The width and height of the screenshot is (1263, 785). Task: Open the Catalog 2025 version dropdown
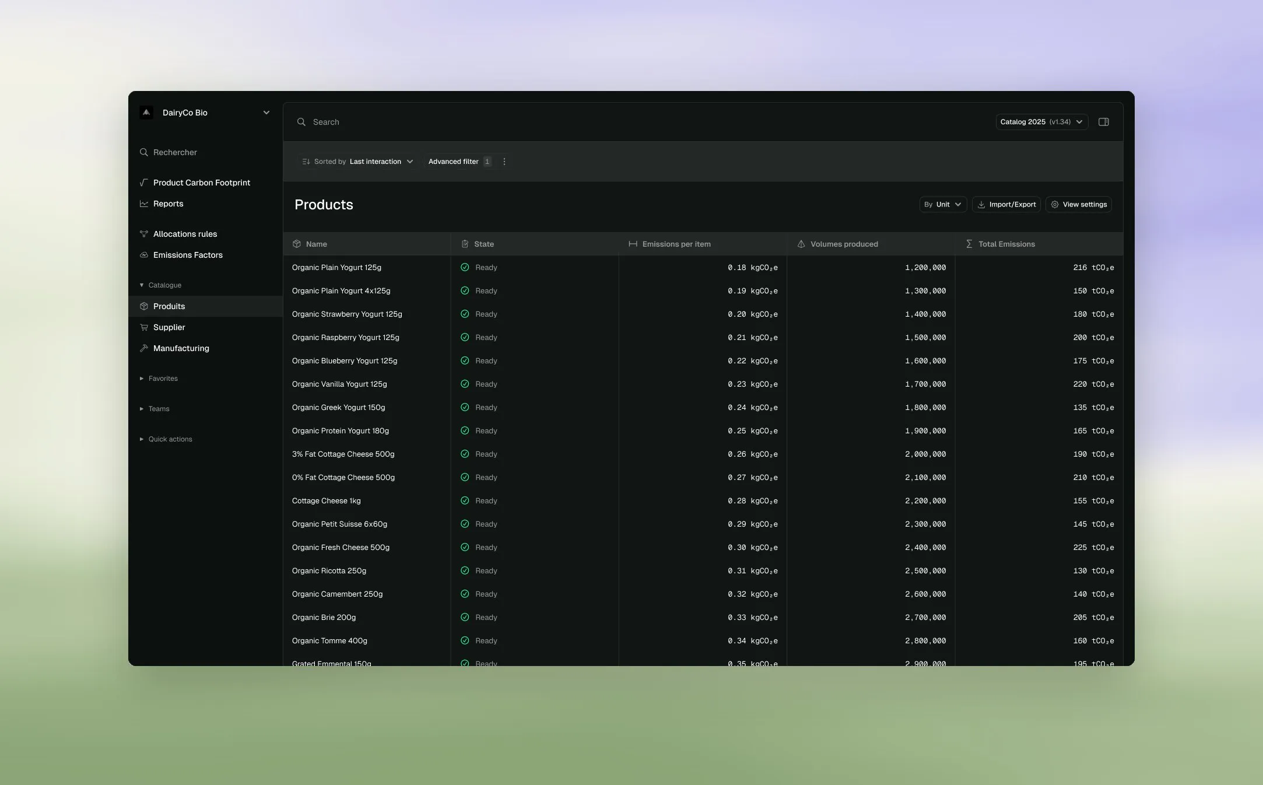(x=1041, y=122)
